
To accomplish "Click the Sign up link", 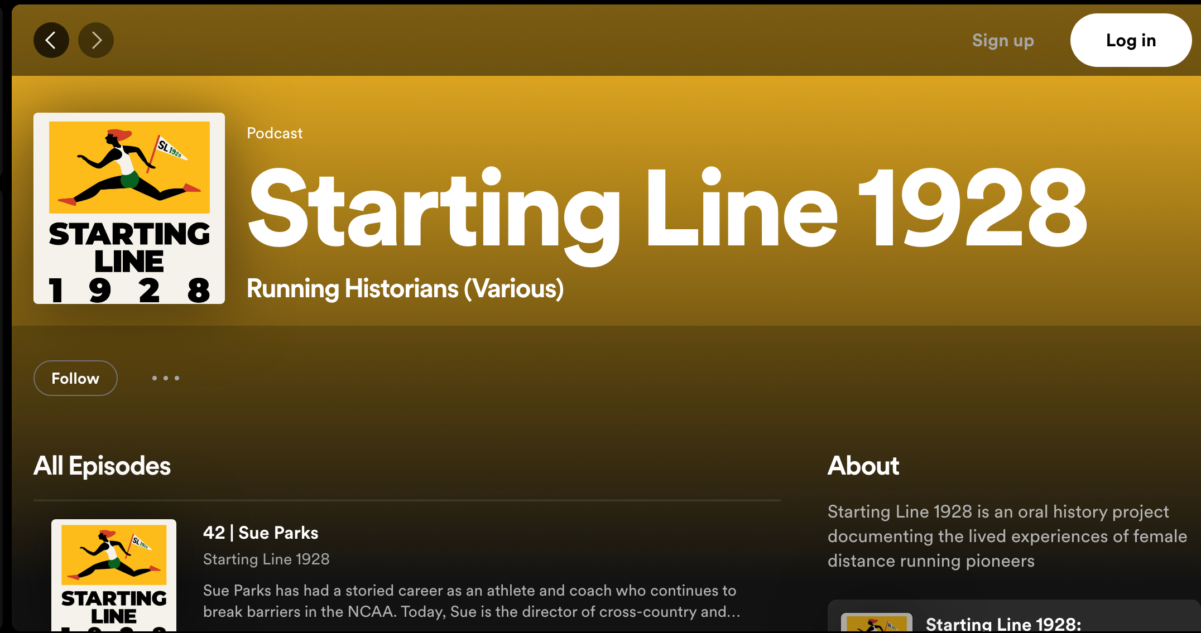I will click(1002, 40).
